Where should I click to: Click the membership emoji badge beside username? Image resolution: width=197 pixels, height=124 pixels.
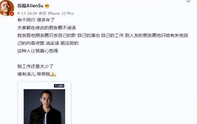pyautogui.click(x=47, y=6)
